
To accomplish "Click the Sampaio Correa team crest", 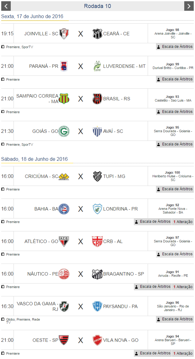I will tap(64, 99).
